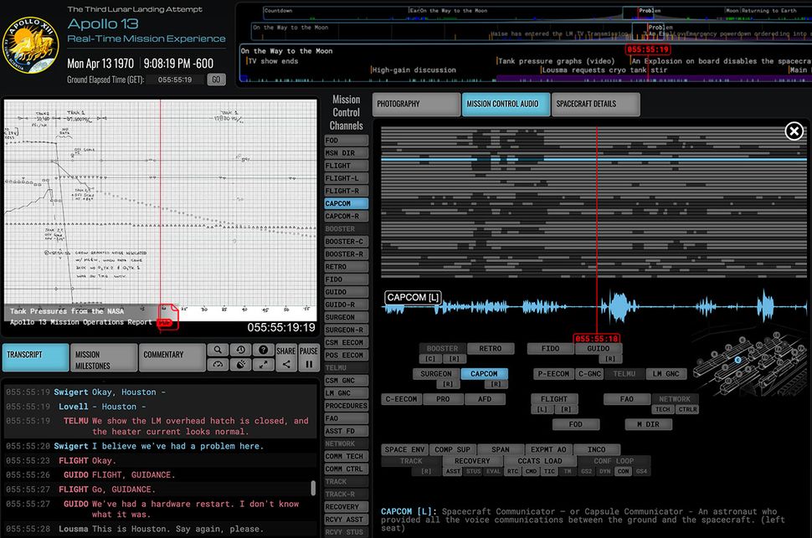The width and height of the screenshot is (812, 538).
Task: Open the MISSION MILESTONES tab
Action: pos(103,356)
